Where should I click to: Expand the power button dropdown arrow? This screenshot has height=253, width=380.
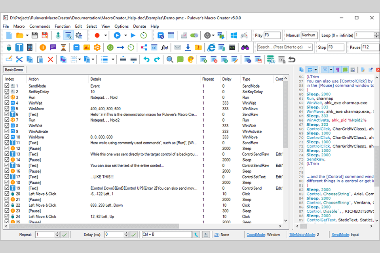[213, 35]
